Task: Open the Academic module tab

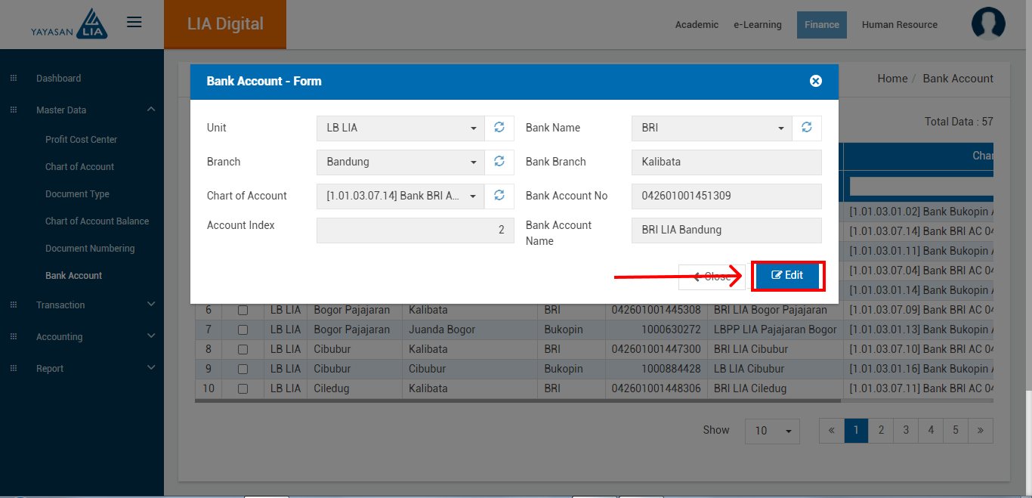Action: (x=697, y=25)
